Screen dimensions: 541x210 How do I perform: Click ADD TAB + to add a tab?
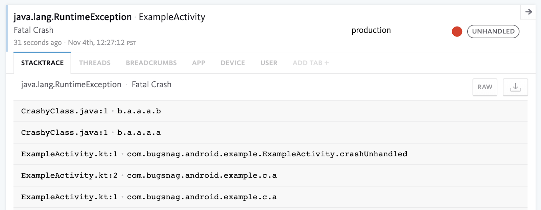(x=311, y=63)
